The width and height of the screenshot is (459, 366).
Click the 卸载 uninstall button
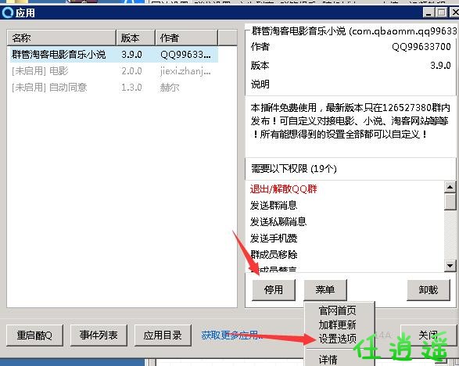(429, 289)
